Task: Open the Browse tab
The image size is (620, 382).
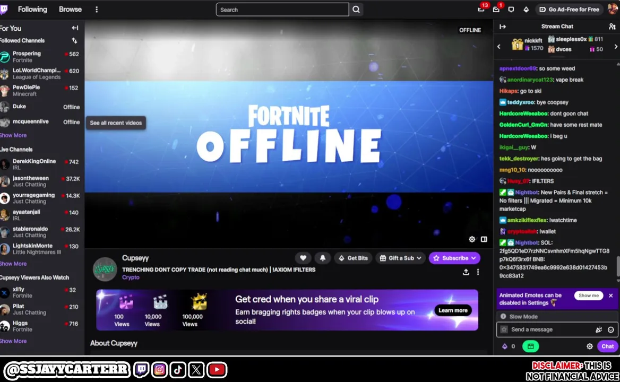Action: click(71, 9)
